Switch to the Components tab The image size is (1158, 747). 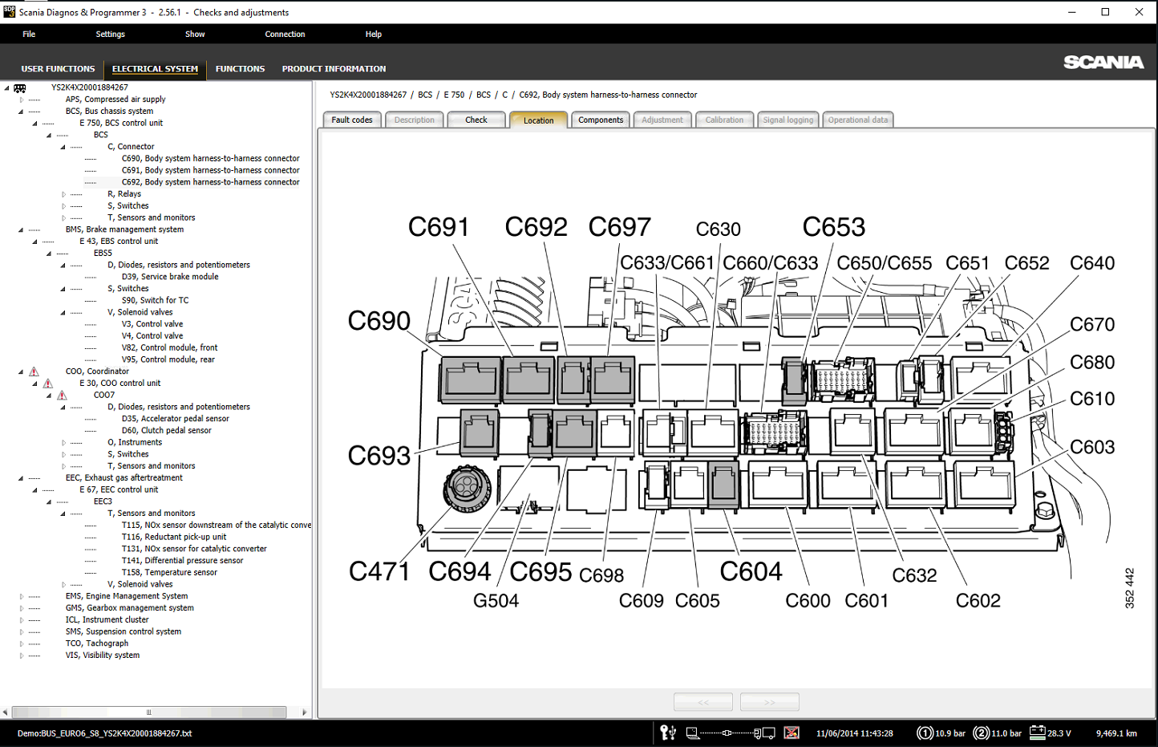(x=600, y=119)
